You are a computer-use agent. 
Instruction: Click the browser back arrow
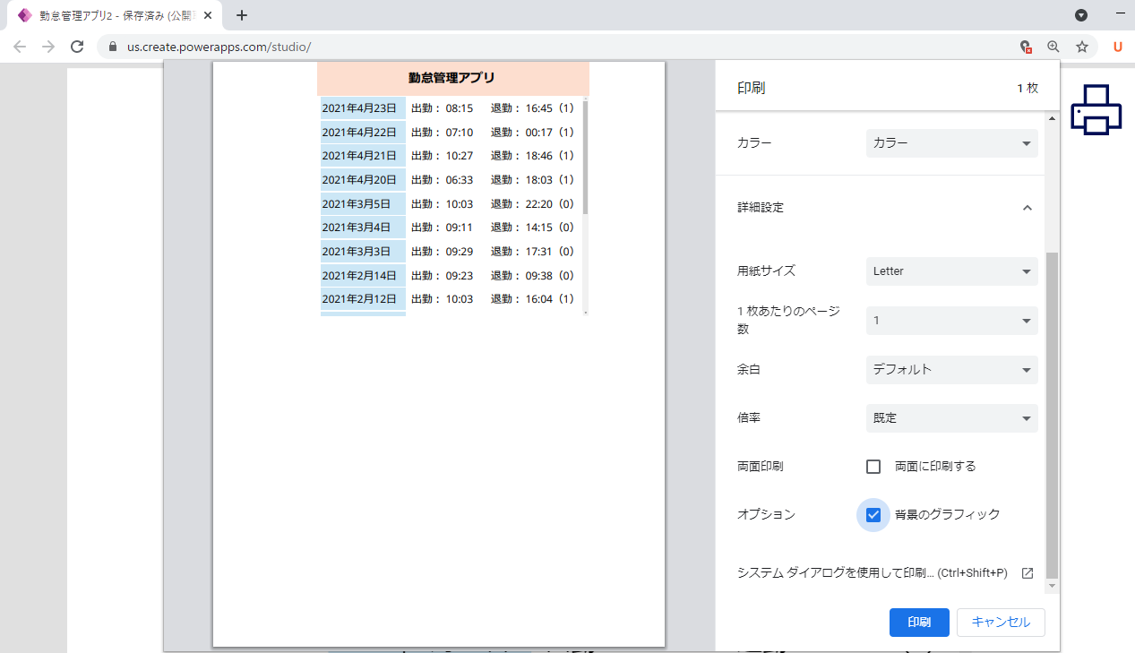coord(20,47)
